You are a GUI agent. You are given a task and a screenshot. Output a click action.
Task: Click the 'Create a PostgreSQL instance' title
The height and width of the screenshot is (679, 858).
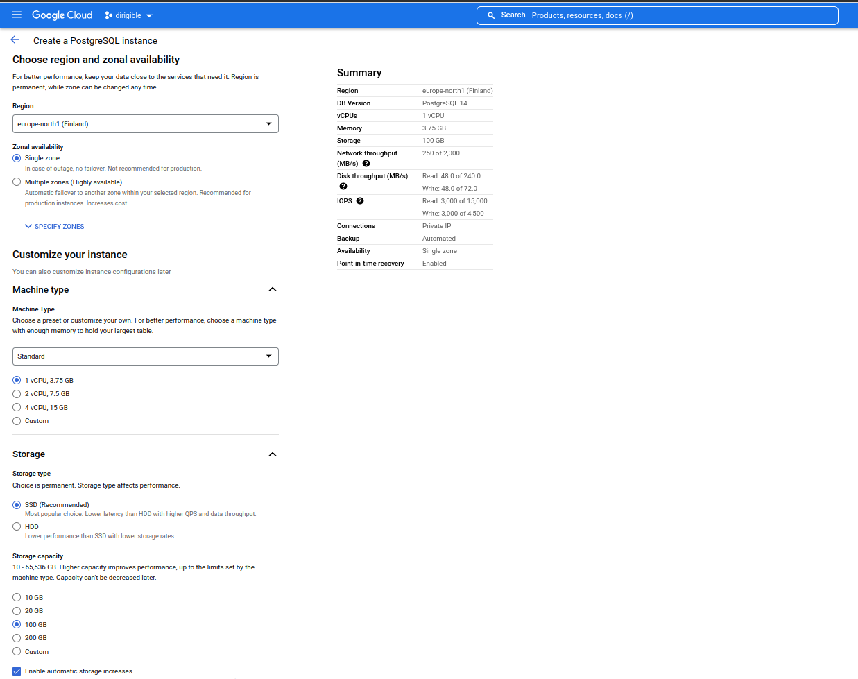[95, 41]
